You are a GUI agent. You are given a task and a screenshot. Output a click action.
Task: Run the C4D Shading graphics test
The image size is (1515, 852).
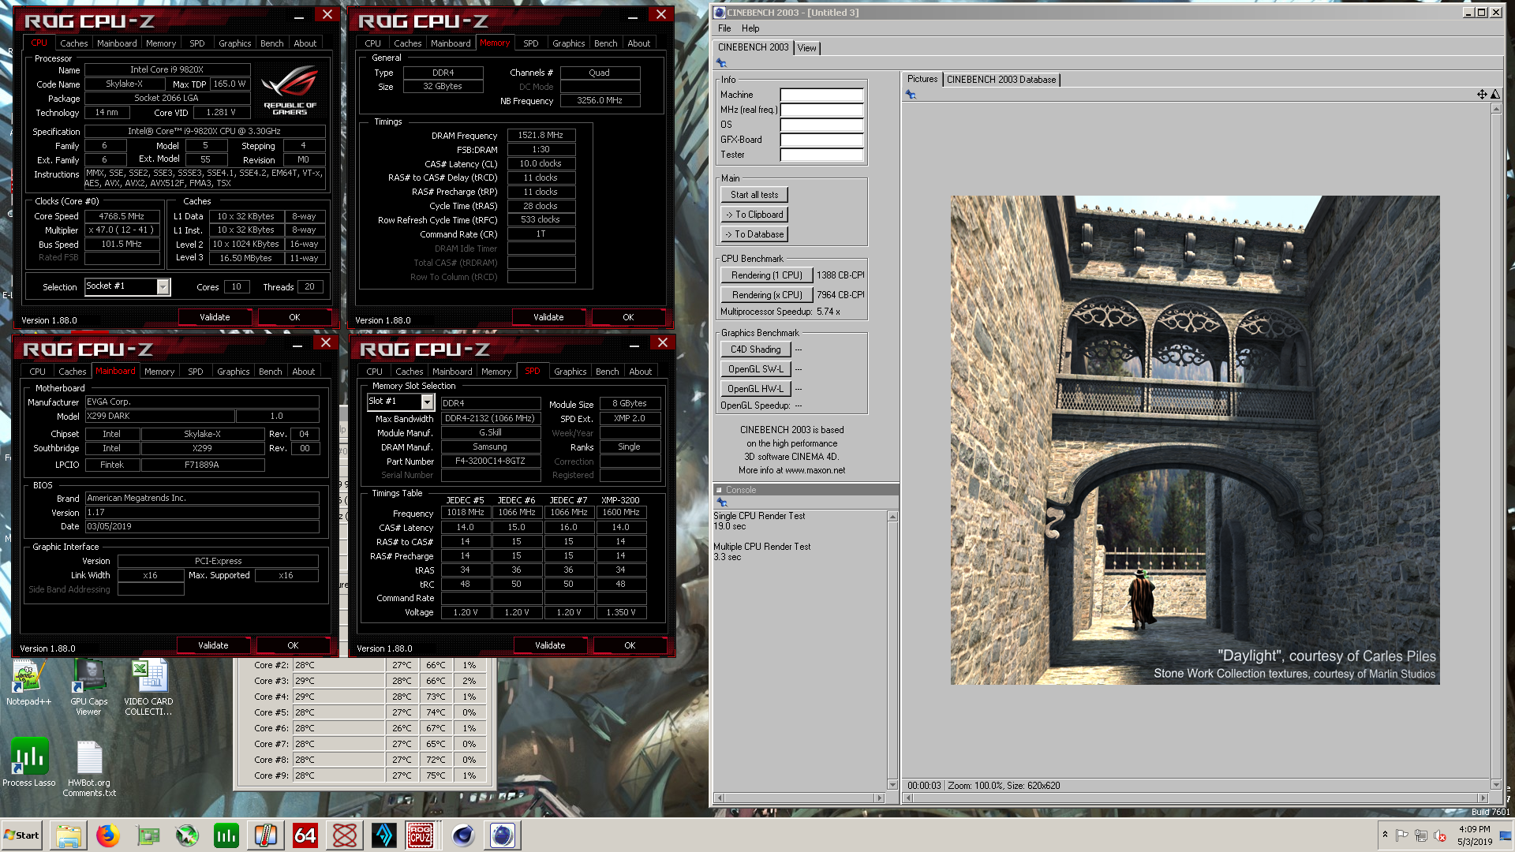click(x=755, y=349)
